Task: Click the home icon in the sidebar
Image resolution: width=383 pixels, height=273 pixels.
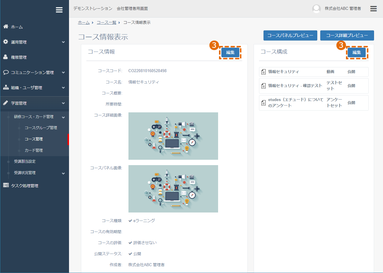Action: pyautogui.click(x=6, y=27)
